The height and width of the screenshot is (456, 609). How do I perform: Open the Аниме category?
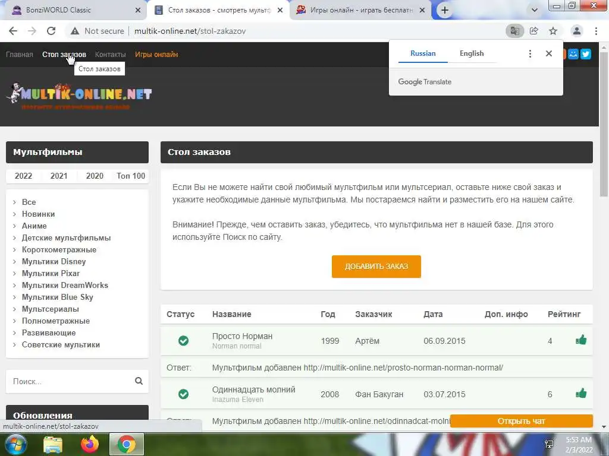tap(34, 226)
